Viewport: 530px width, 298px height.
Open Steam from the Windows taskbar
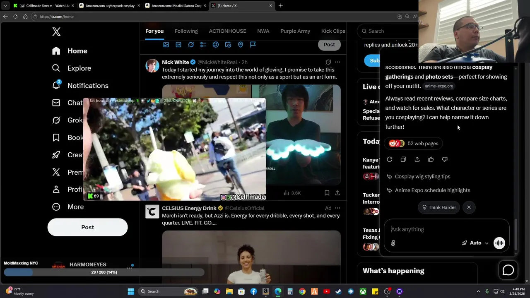(x=339, y=291)
